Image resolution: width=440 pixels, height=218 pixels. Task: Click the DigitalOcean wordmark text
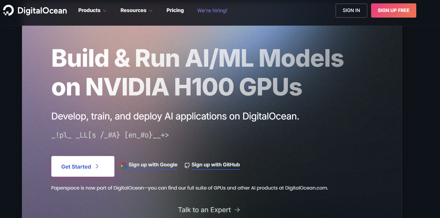[x=42, y=11]
